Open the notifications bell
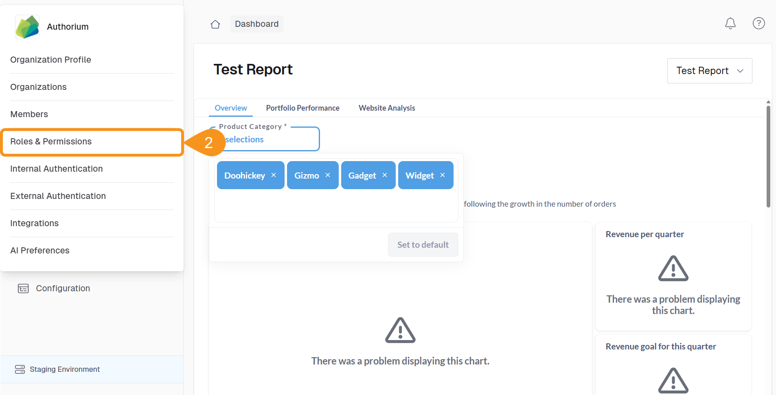The height and width of the screenshot is (395, 776). tap(730, 24)
